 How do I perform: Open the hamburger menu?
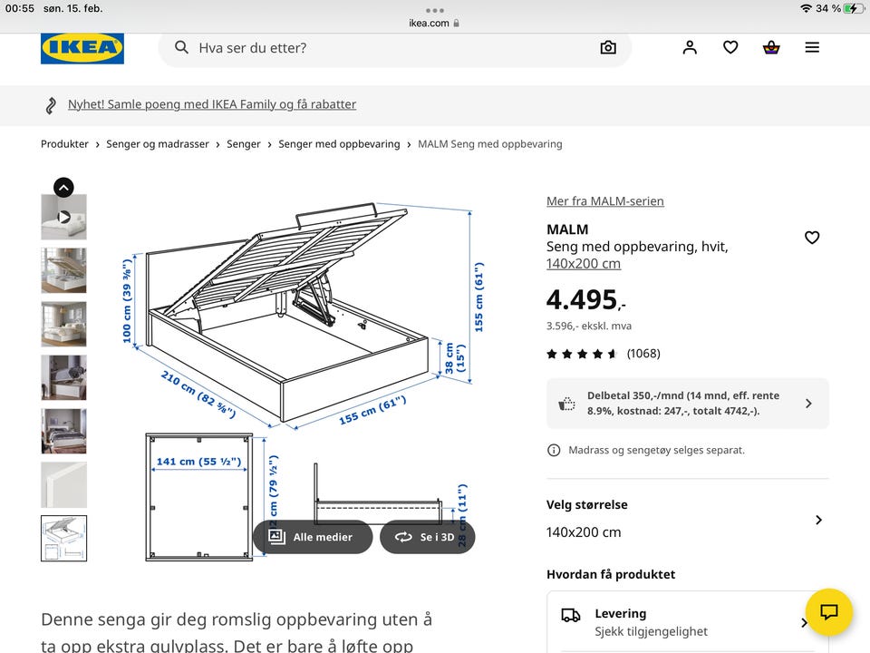(x=812, y=48)
